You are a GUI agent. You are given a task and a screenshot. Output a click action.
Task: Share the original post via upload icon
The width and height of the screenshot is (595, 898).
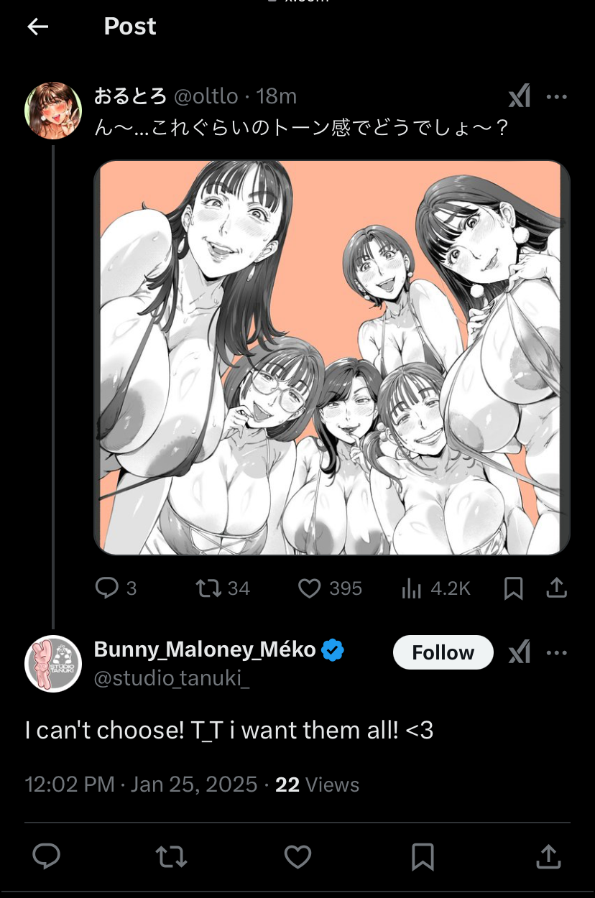point(557,588)
